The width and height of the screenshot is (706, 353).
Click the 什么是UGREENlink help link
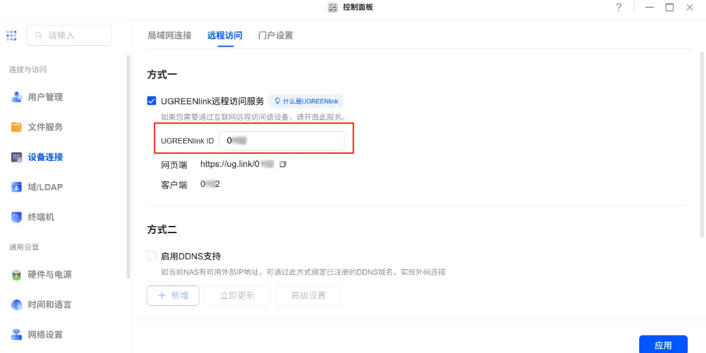tap(306, 102)
